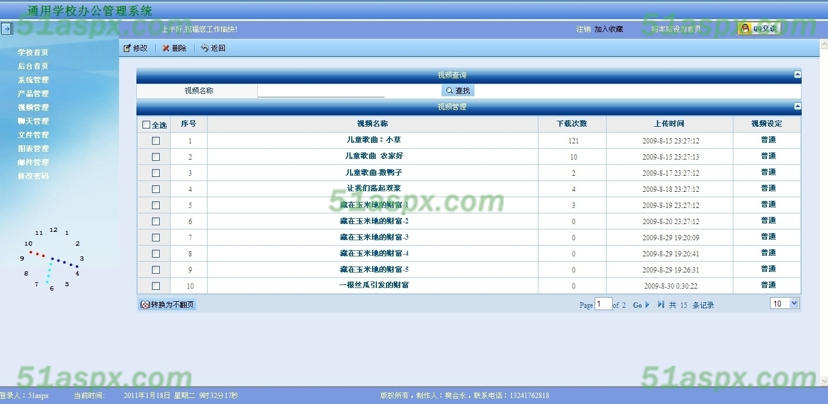Click upload time 2009-8-30 0:30:22
This screenshot has height=404, width=828.
coord(671,286)
